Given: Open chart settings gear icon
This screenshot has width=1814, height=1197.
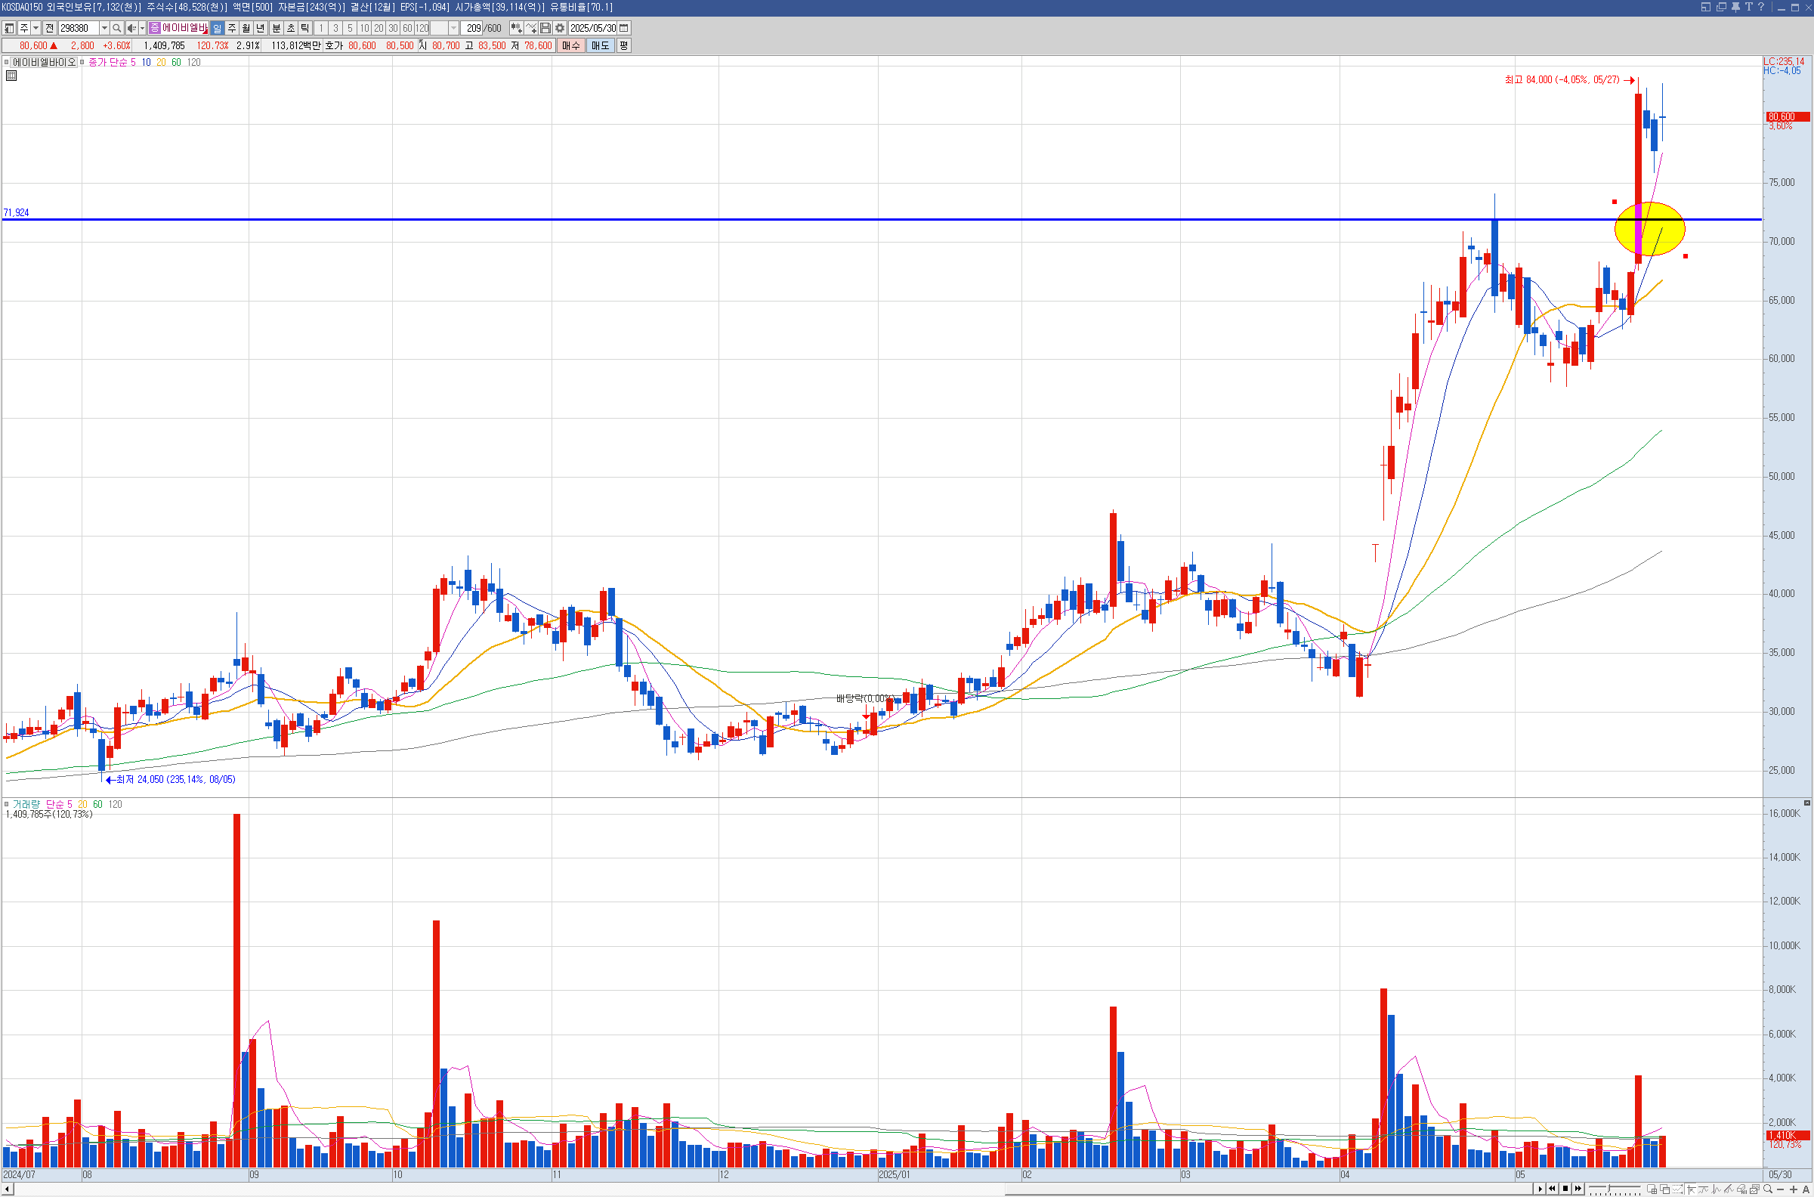Looking at the screenshot, I should [559, 28].
